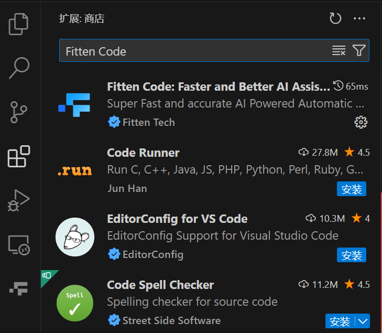Install the Code Spell Checker extension
The image size is (382, 333).
(x=340, y=321)
